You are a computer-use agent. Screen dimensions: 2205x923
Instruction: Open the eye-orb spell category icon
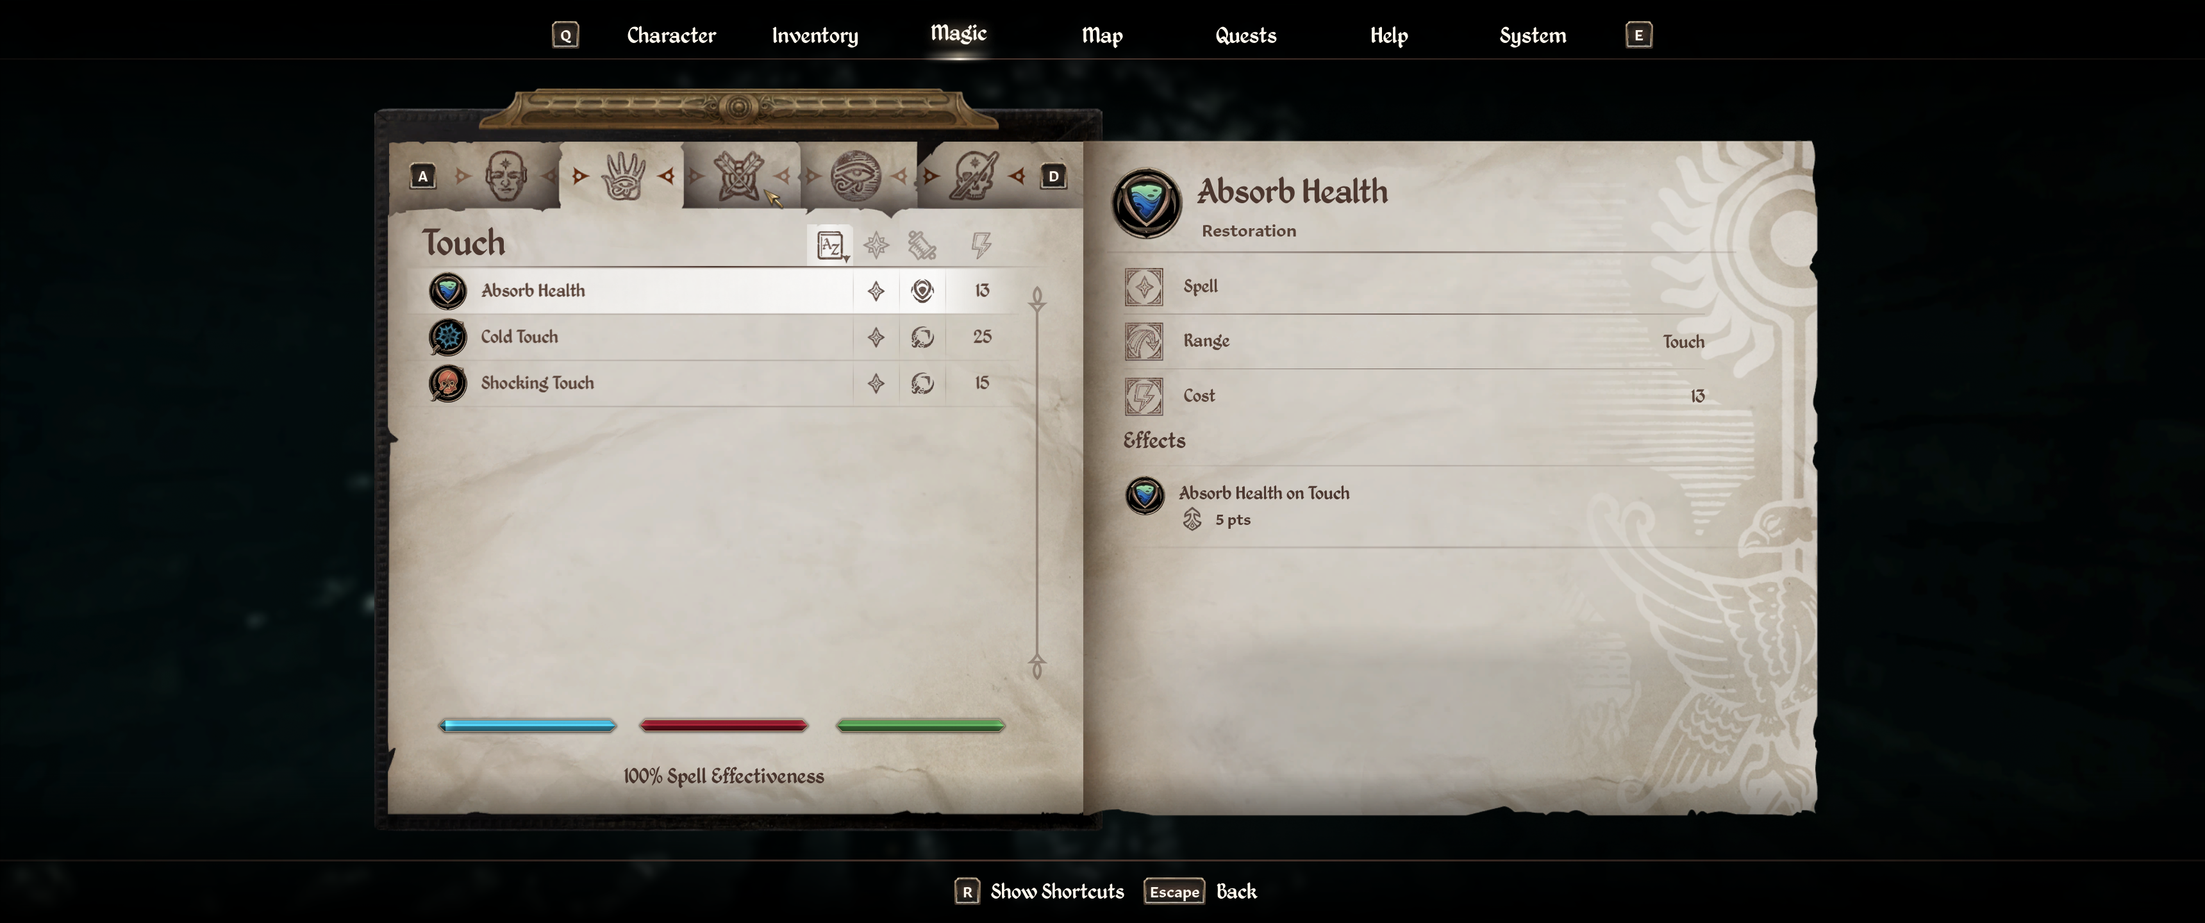tap(855, 176)
